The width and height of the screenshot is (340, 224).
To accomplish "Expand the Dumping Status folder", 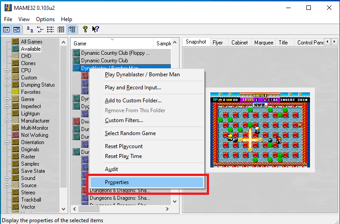I will coord(7,85).
